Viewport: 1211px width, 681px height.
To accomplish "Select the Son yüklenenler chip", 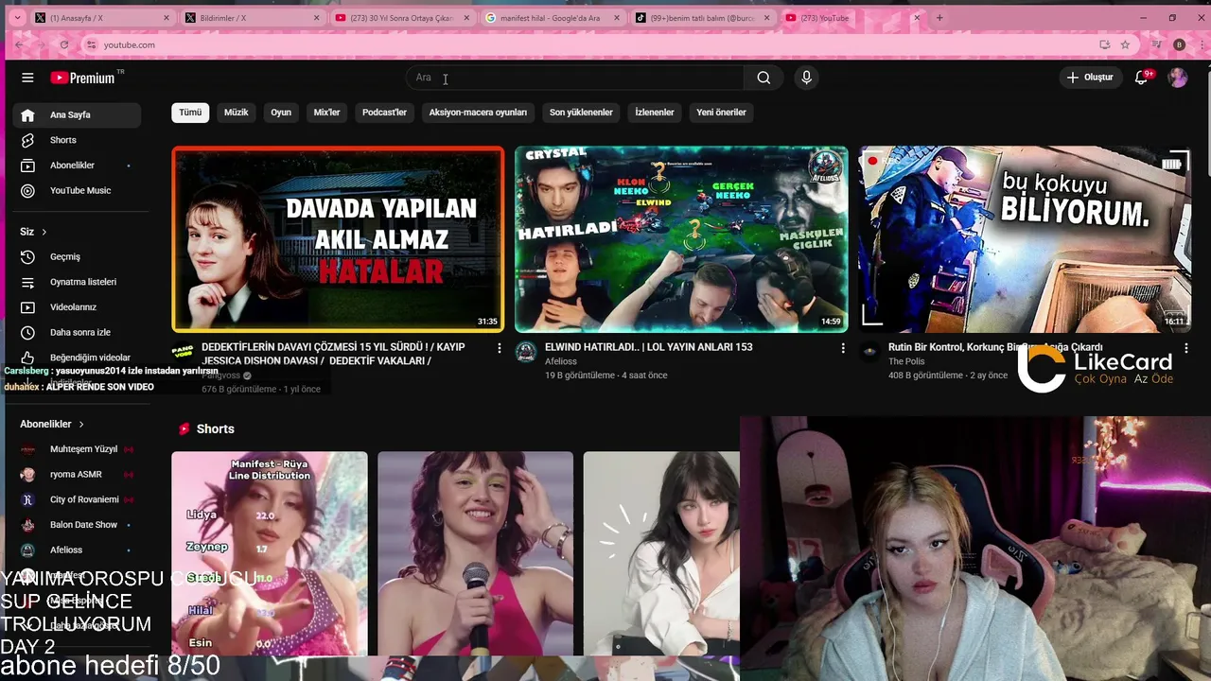I will click(x=581, y=113).
